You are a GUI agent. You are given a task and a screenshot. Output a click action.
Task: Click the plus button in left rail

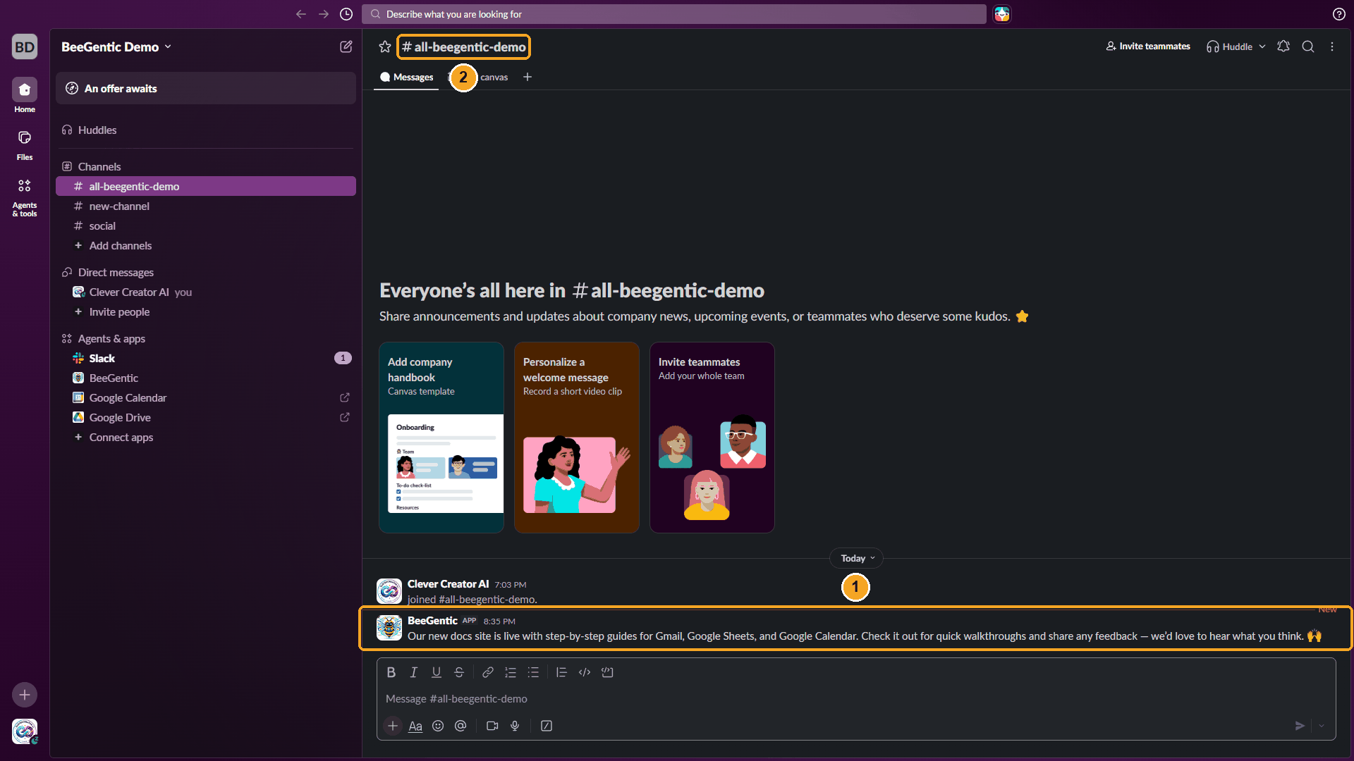pyautogui.click(x=25, y=695)
